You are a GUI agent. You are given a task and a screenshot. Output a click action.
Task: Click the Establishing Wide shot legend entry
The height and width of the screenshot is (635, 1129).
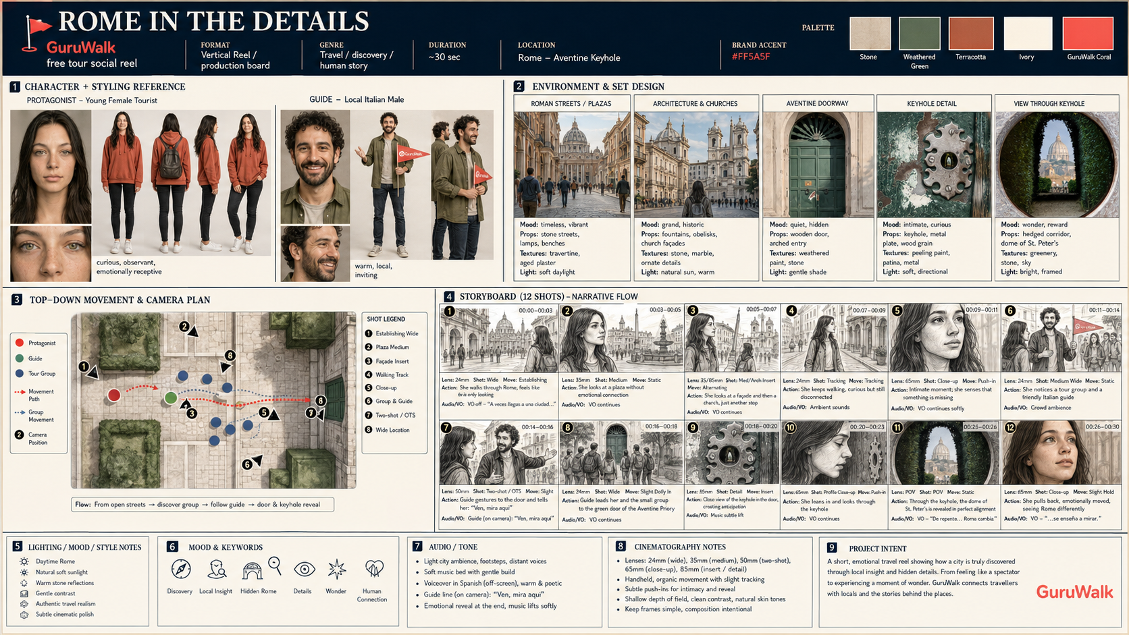(392, 333)
